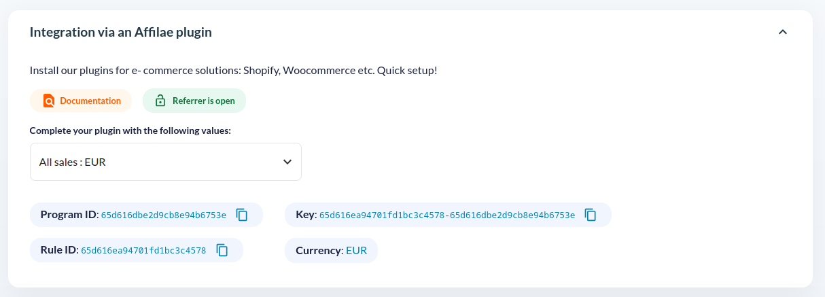Copy the Rule ID value
This screenshot has height=297, width=825.
[222, 250]
